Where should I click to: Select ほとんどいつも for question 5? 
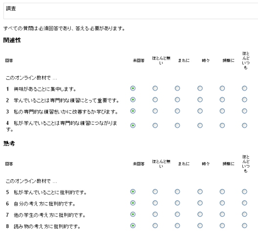244,191
